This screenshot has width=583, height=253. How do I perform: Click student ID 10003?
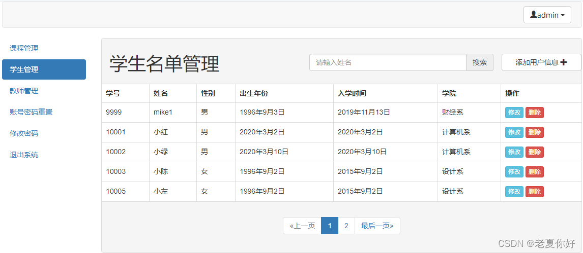(115, 171)
